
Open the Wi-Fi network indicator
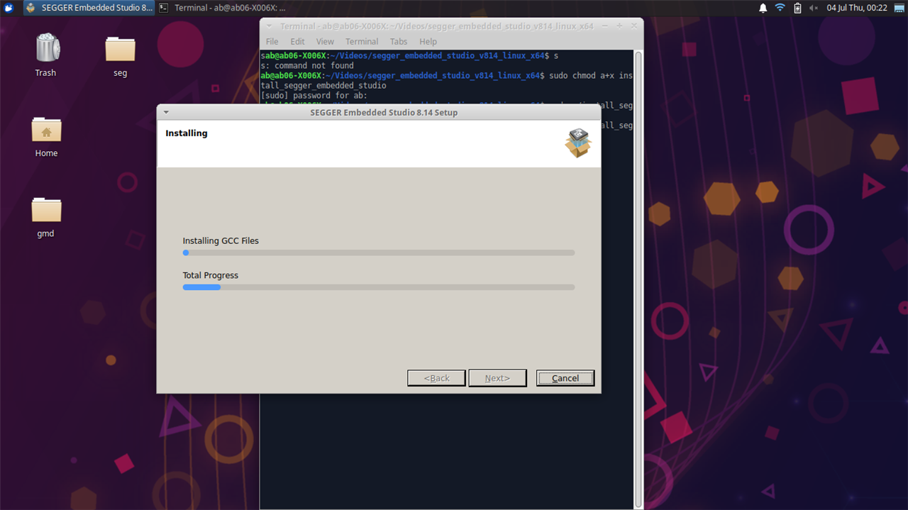[780, 8]
